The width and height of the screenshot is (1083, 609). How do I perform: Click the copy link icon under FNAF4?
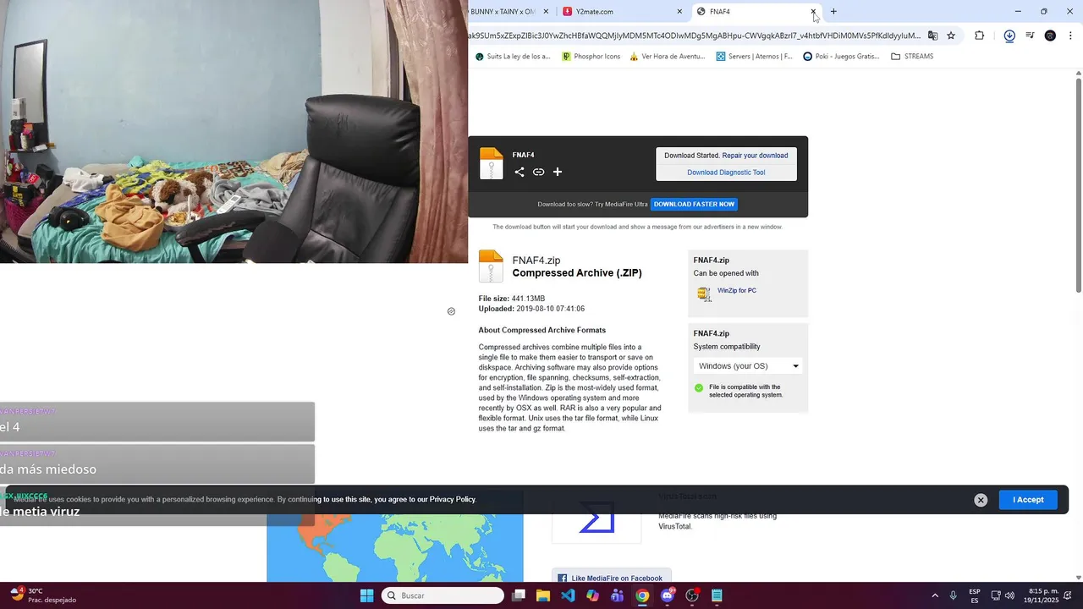click(x=538, y=172)
